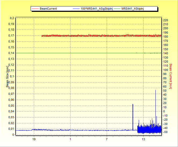Click the left axis 0,14 tick label

11,53
